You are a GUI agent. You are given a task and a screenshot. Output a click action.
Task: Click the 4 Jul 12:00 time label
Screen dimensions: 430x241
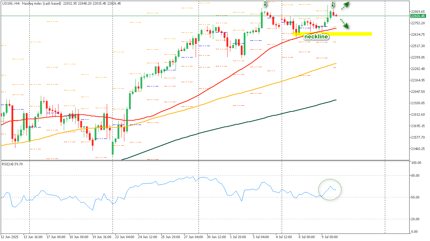point(285,237)
